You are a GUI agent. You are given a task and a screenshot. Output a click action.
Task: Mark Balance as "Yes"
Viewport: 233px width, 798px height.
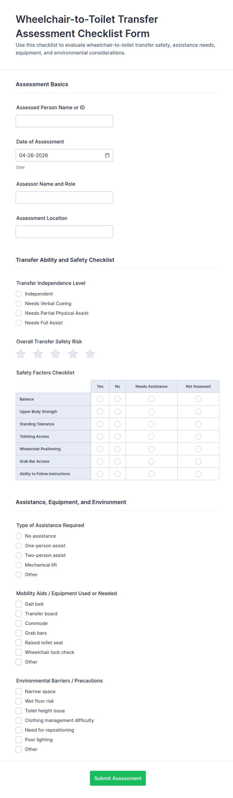click(100, 399)
